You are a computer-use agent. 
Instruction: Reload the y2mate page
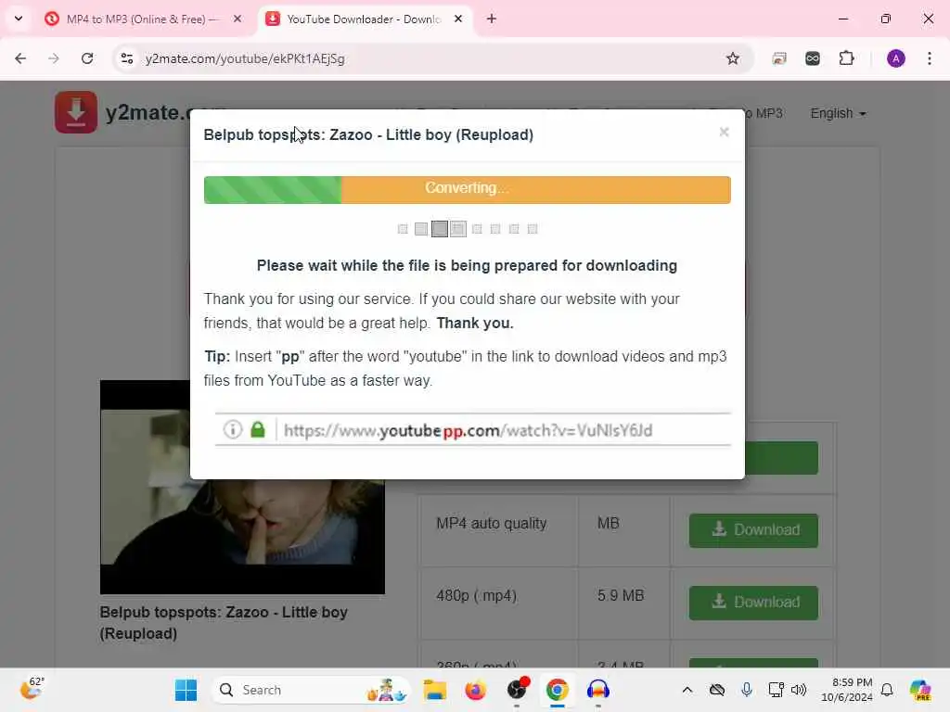[x=87, y=58]
